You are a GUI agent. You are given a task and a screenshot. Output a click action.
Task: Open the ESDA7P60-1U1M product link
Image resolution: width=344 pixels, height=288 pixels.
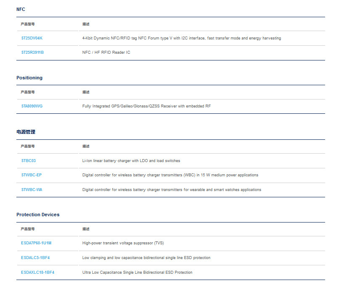pyautogui.click(x=36, y=243)
